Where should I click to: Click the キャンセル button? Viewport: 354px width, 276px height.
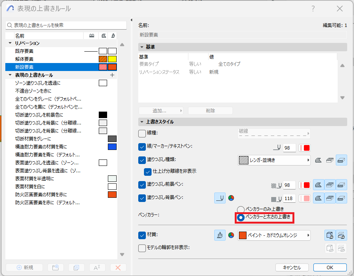pos(292,267)
